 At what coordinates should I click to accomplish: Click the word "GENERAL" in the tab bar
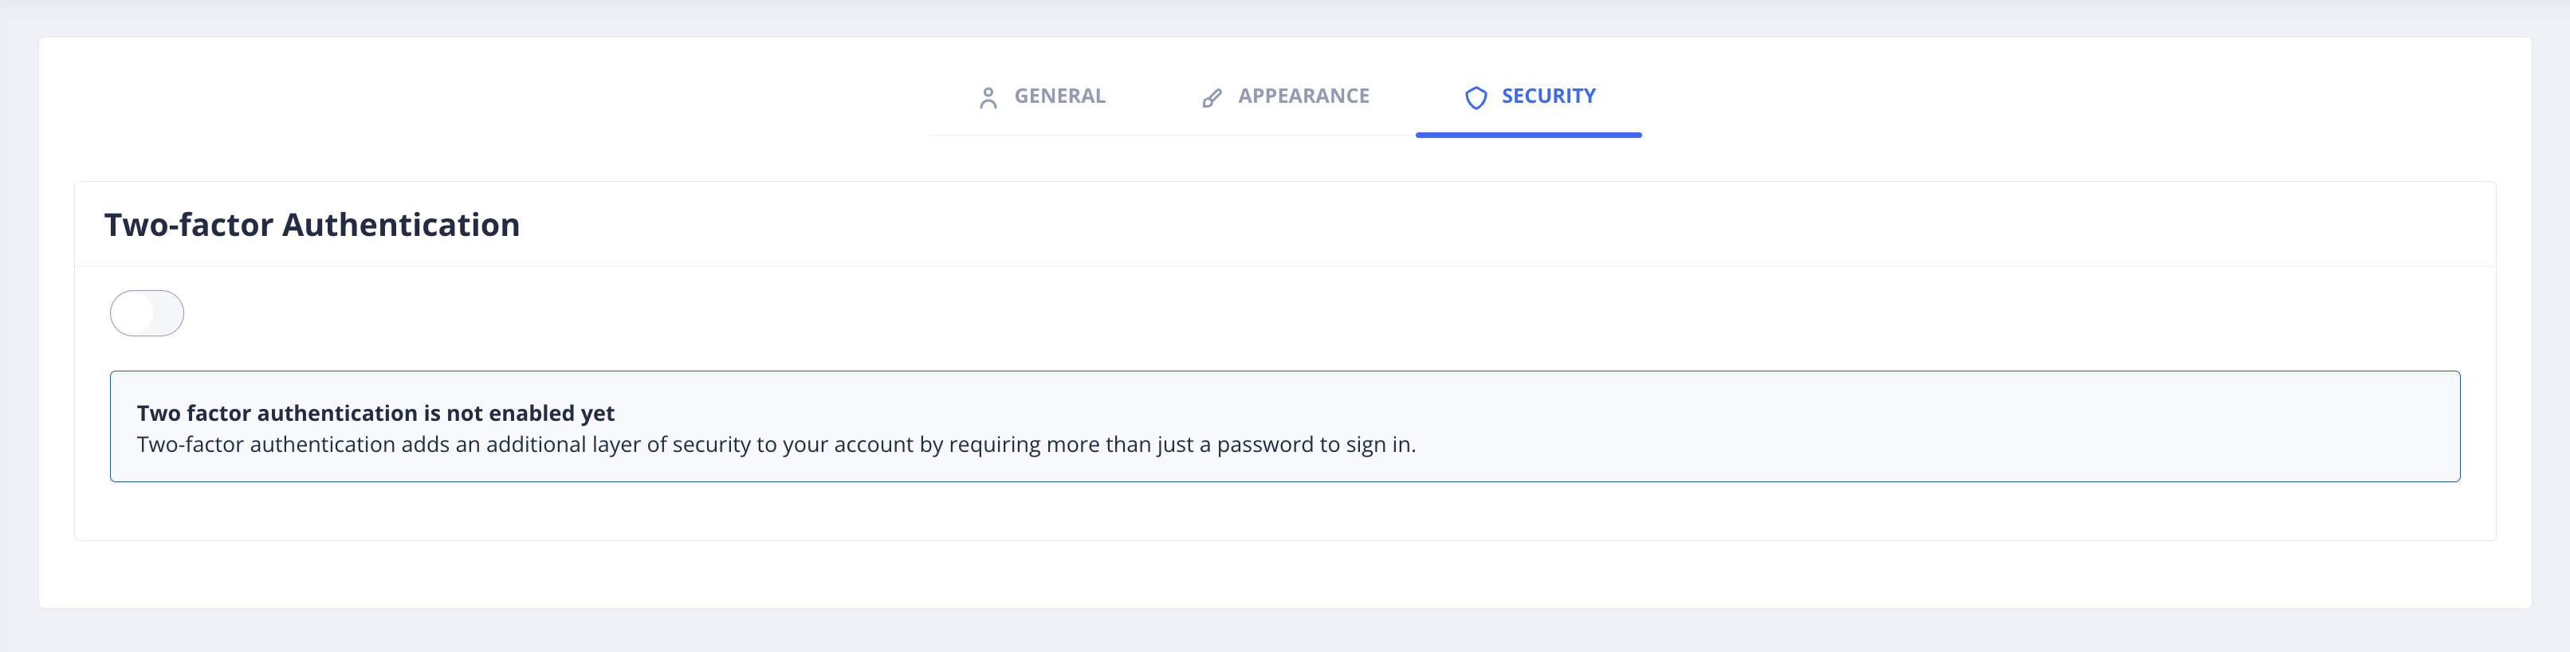coord(1059,96)
